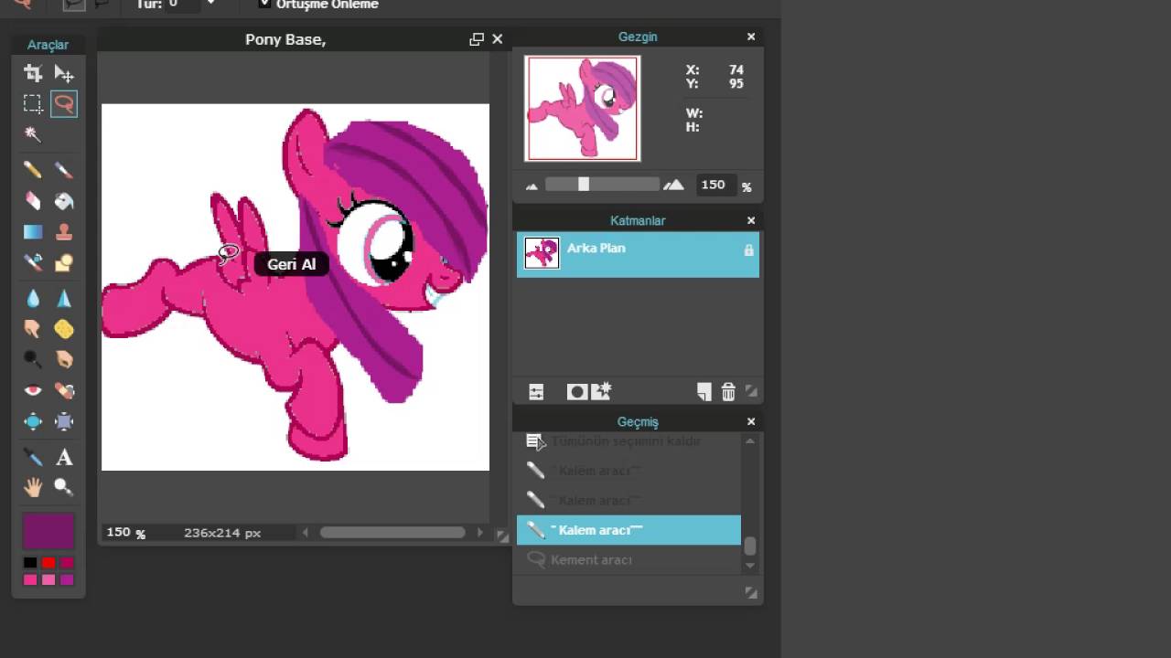Viewport: 1171px width, 658px height.
Task: Select the Smudge finger tool
Action: tap(33, 329)
